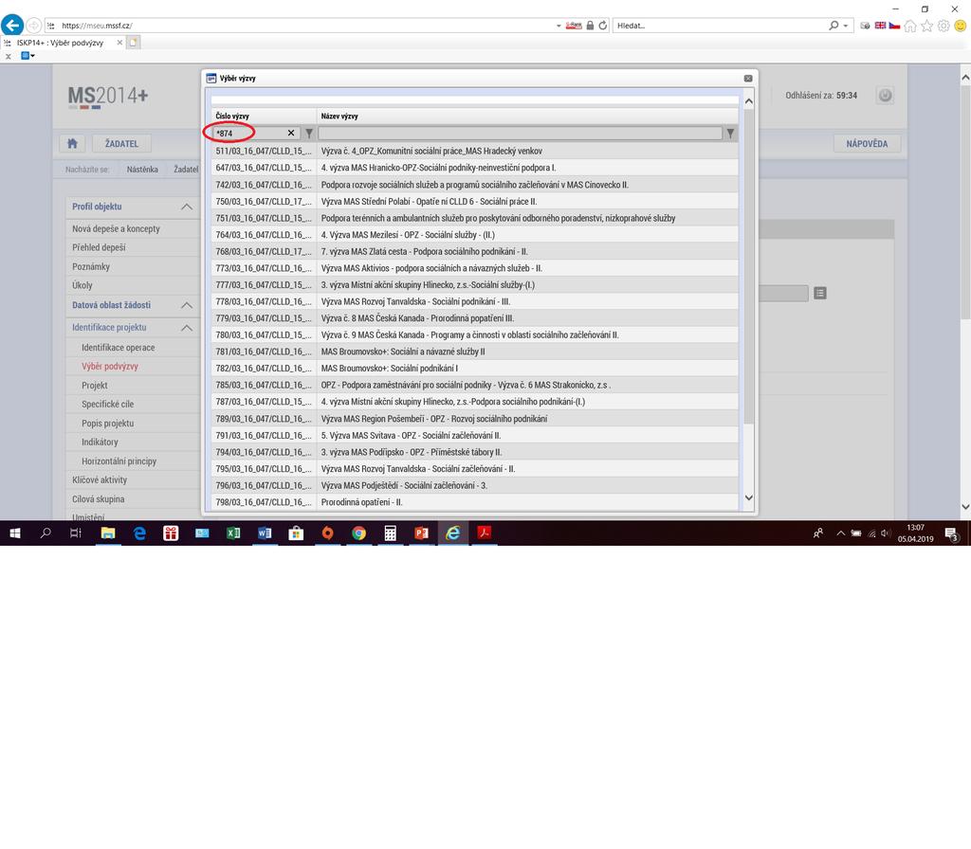The height and width of the screenshot is (849, 971).
Task: Select row Výzva MAS Region Pošembeří
Action: coord(474,419)
